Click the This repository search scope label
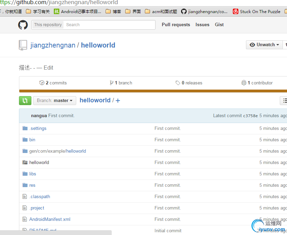287x235 pixels. point(48,25)
